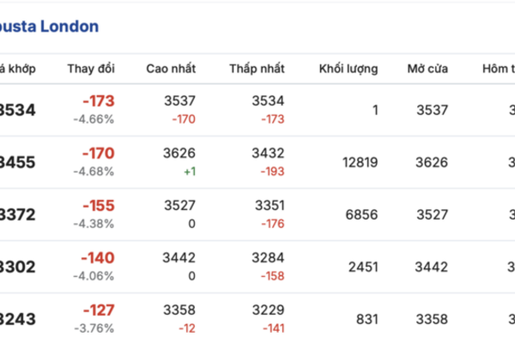515x343 pixels.
Task: Select the Thấp nhất column header
Action: 257,69
